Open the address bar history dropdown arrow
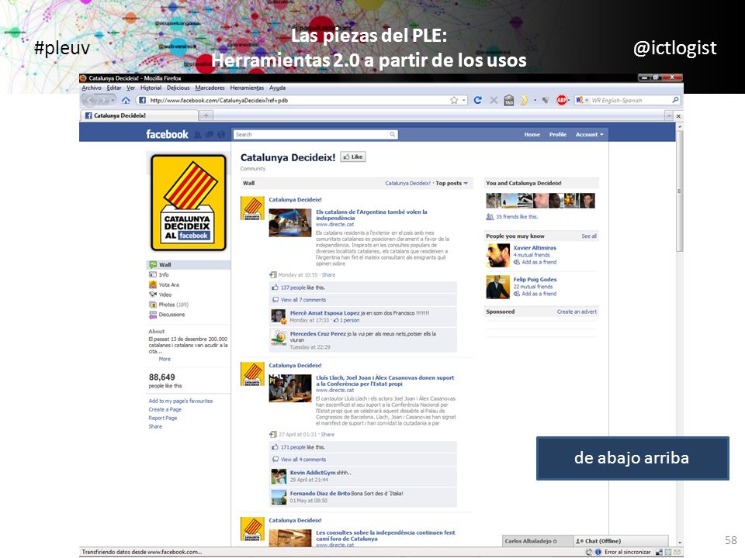Image resolution: width=745 pixels, height=558 pixels. tap(463, 100)
